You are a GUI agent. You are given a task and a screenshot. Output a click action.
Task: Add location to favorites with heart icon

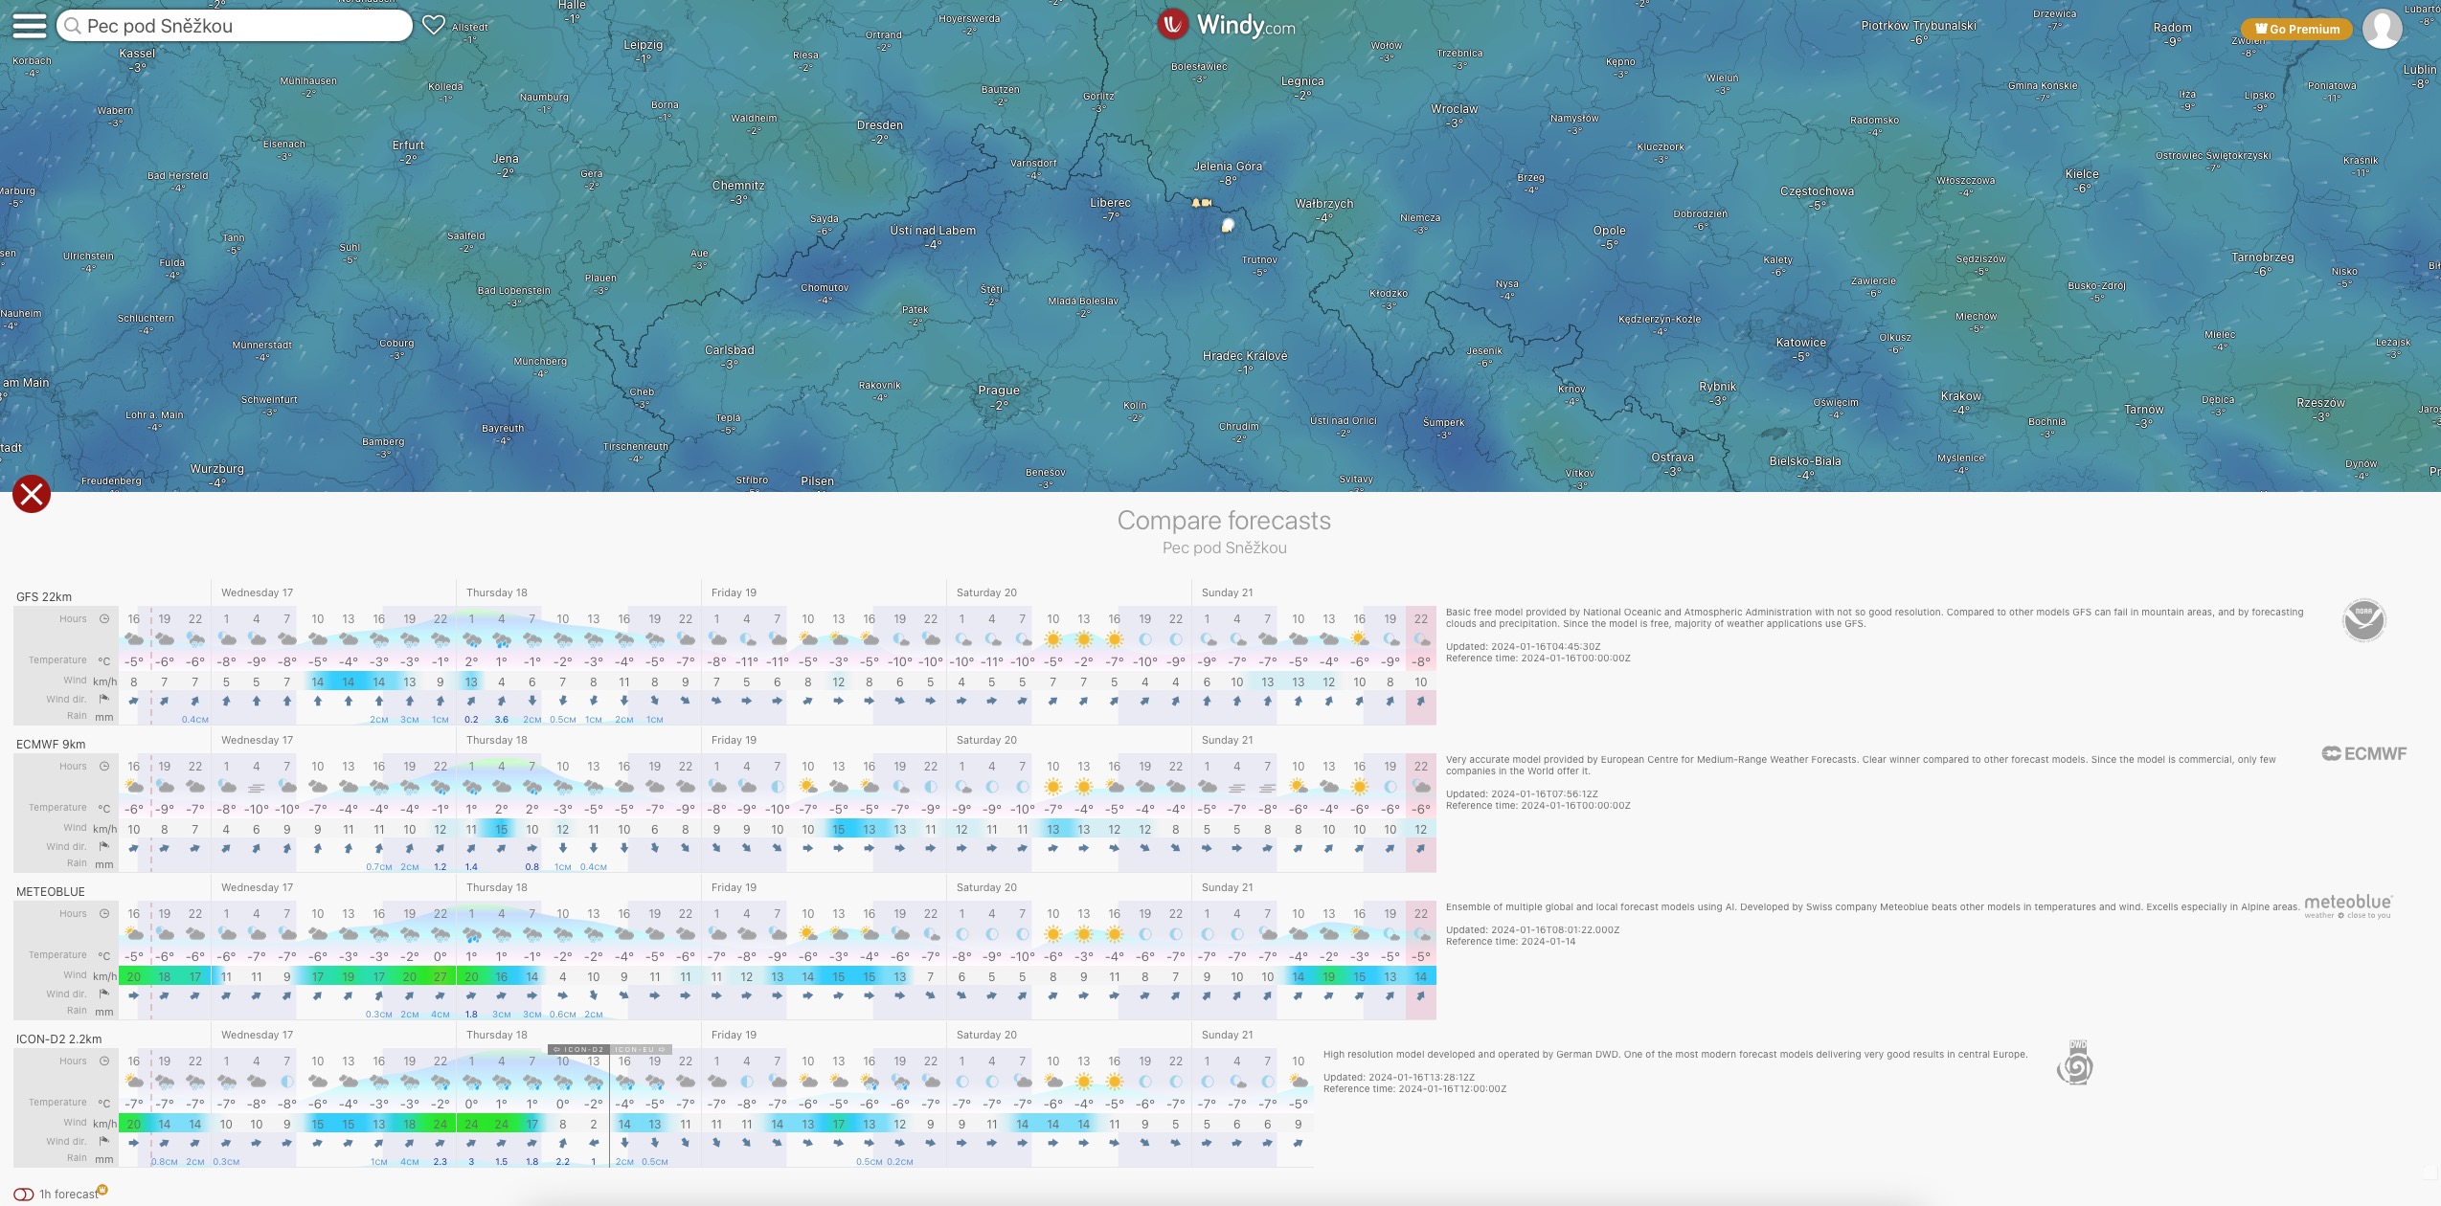[434, 26]
